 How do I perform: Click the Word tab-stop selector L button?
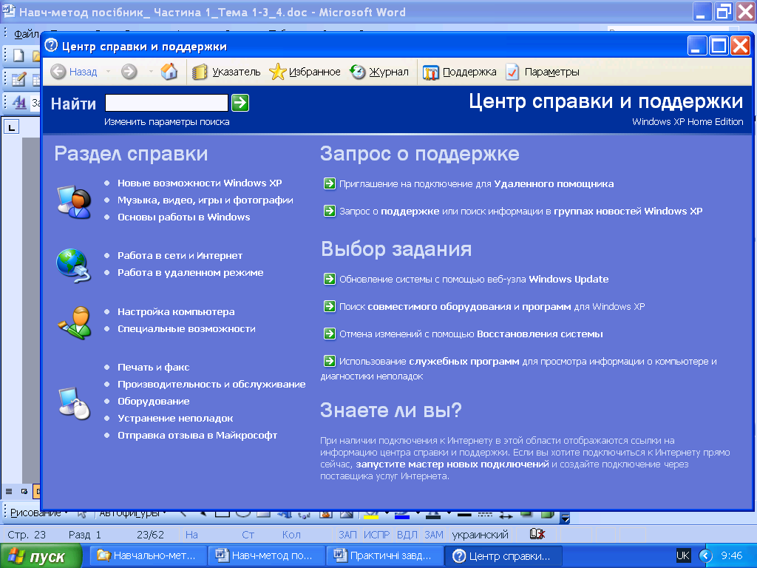pos(12,127)
